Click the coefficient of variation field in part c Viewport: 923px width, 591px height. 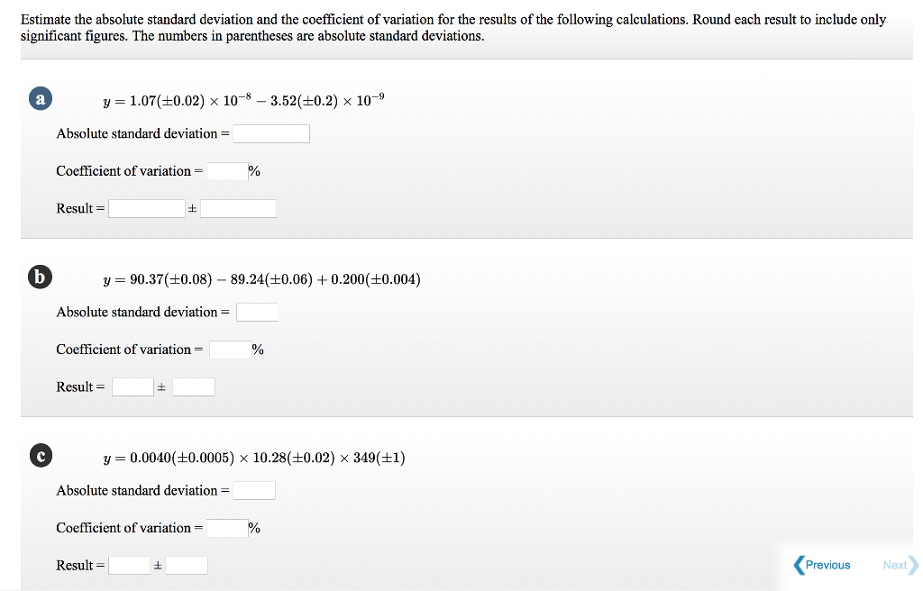[224, 527]
